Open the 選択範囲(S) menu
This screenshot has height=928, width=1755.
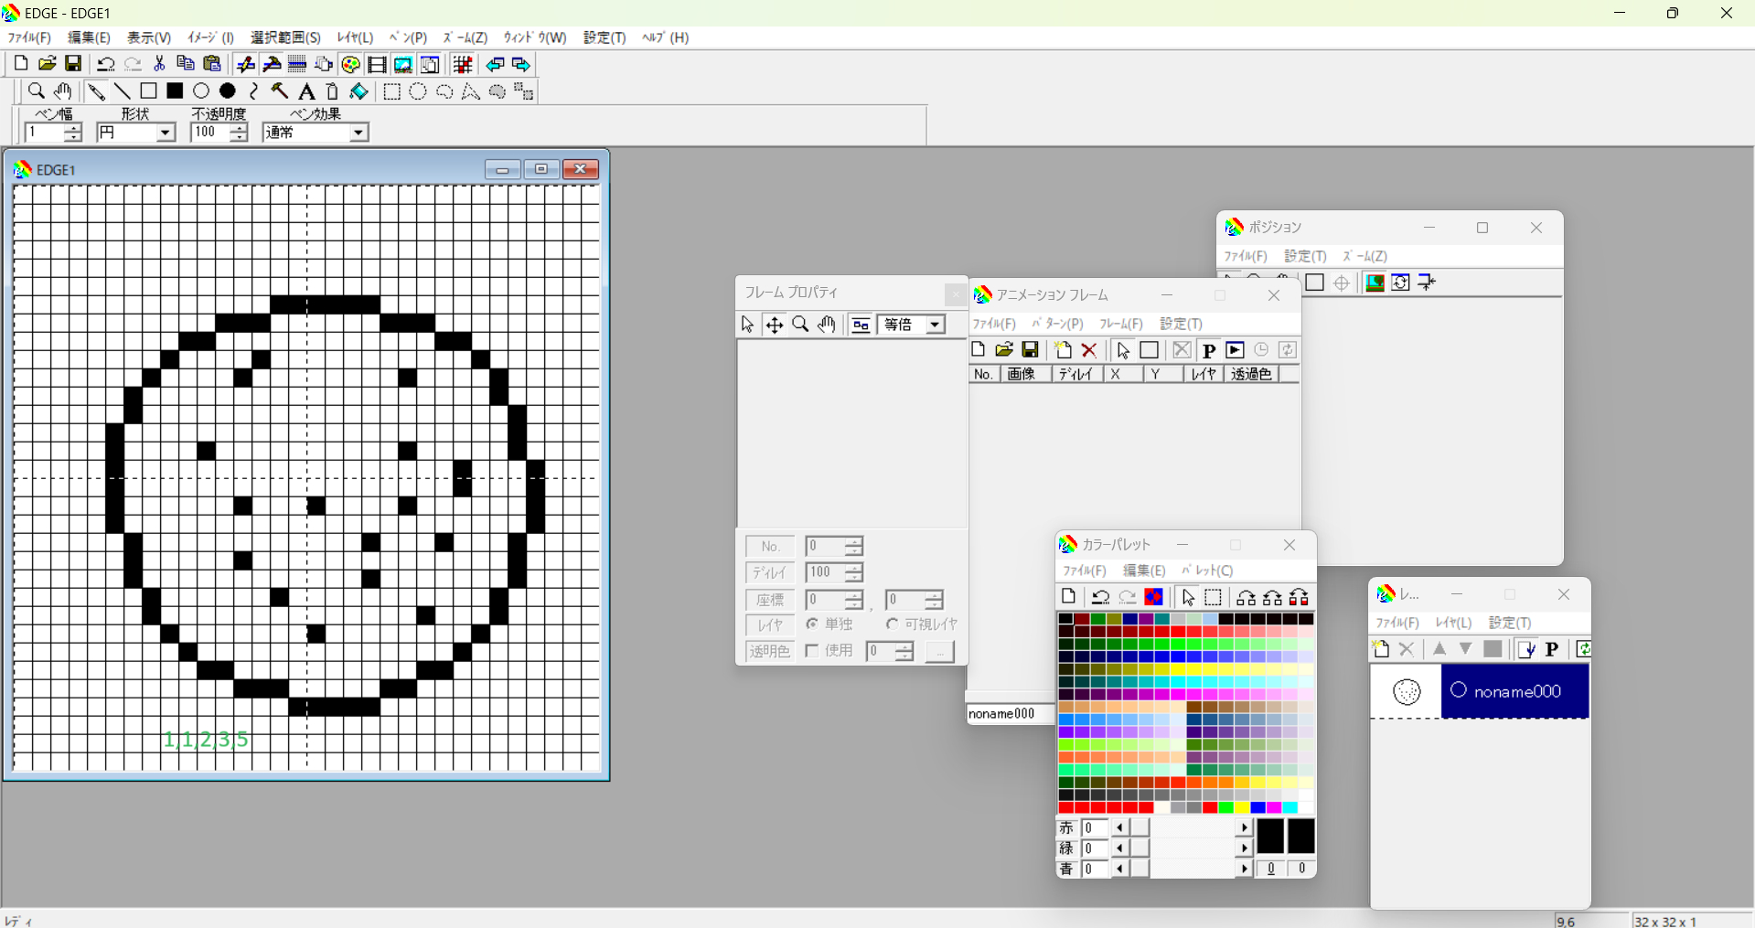(x=285, y=37)
